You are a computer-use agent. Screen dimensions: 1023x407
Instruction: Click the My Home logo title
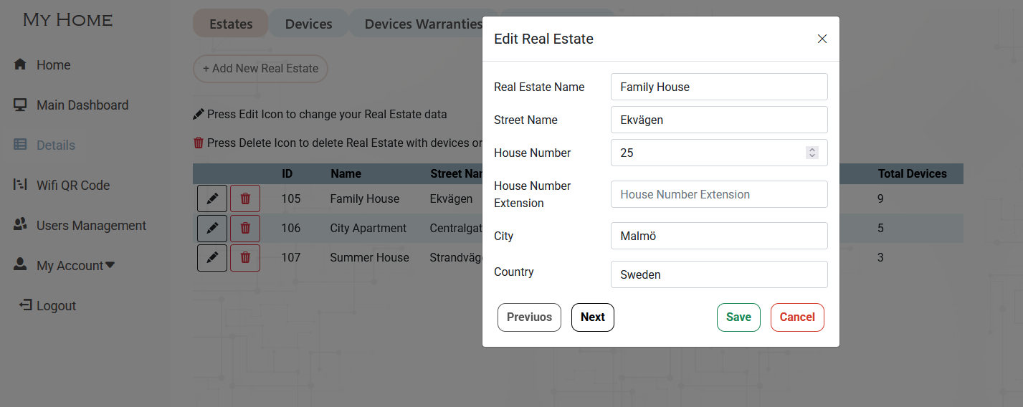(67, 19)
